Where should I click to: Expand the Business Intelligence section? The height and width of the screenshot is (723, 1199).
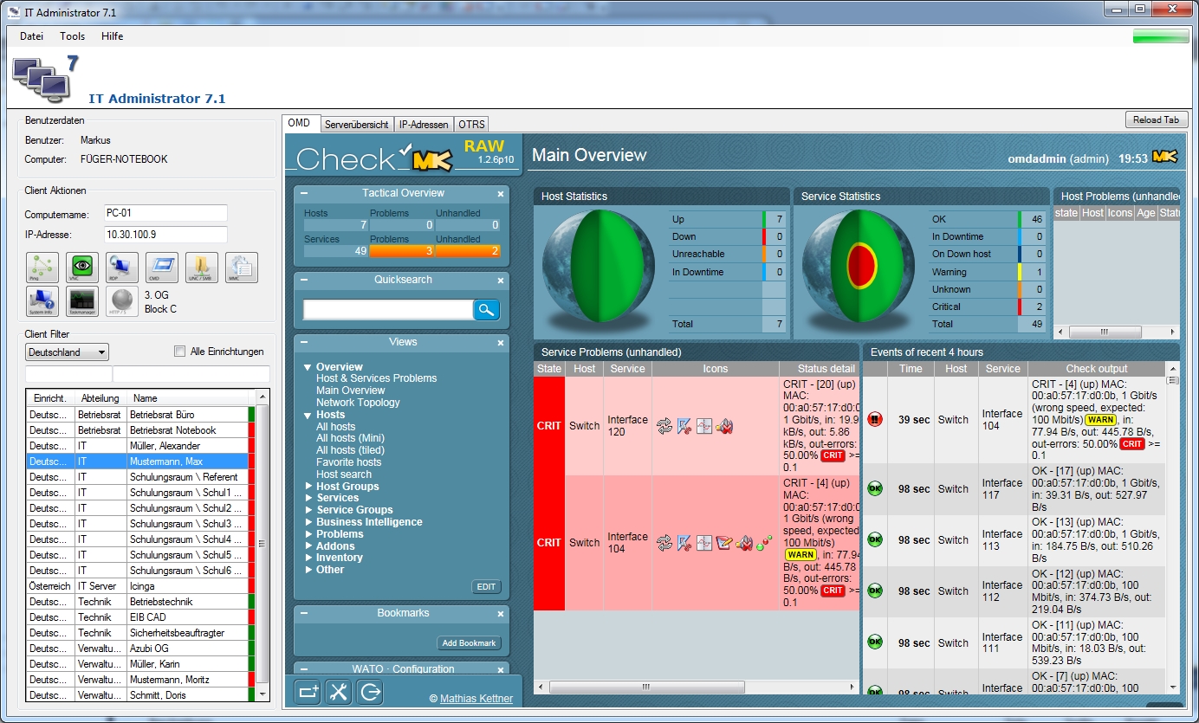click(308, 522)
